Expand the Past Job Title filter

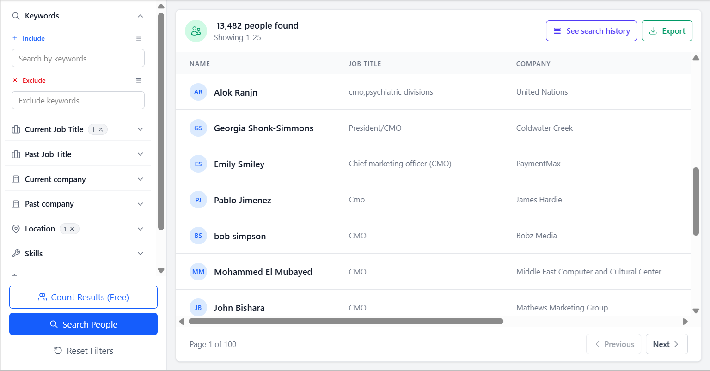coord(141,154)
